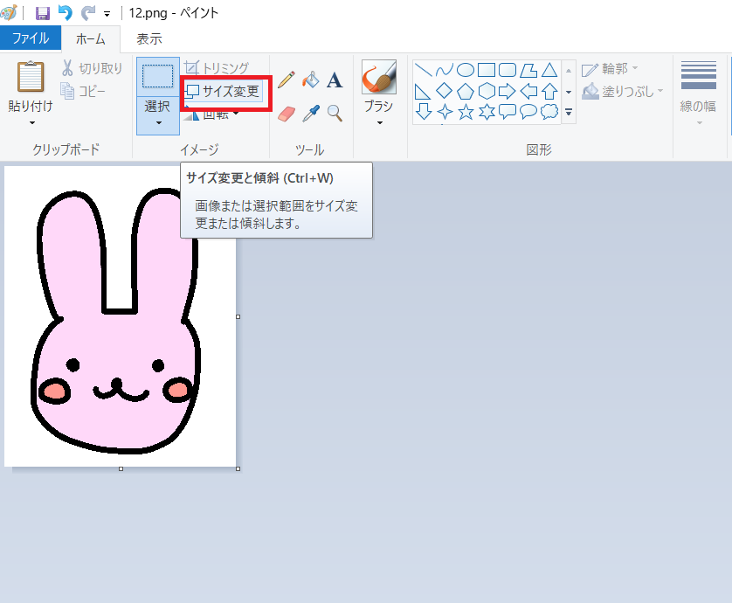Select the Text tool

tap(335, 80)
